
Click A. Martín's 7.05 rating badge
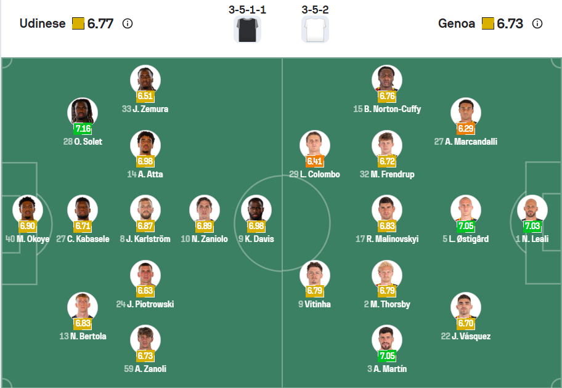click(387, 356)
